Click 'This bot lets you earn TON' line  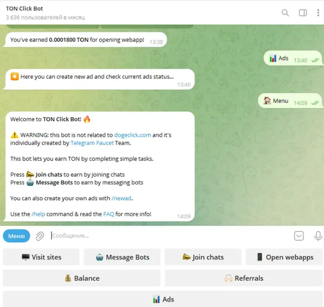(82, 159)
